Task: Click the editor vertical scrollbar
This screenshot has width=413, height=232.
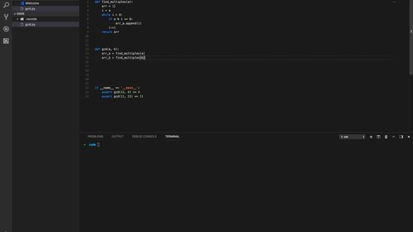Action: [x=411, y=37]
